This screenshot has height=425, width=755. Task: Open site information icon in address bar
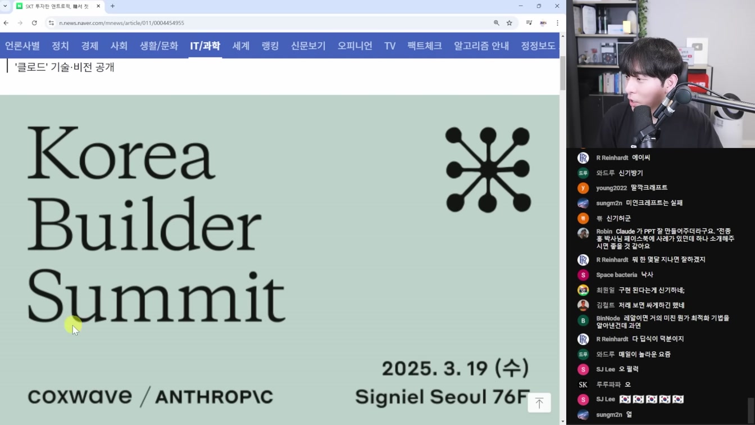[x=51, y=23]
